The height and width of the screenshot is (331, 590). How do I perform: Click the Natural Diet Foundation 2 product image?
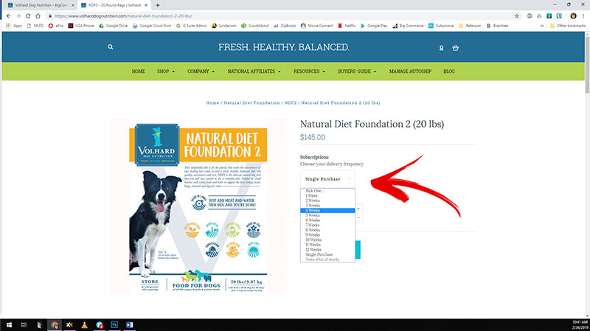(198, 206)
